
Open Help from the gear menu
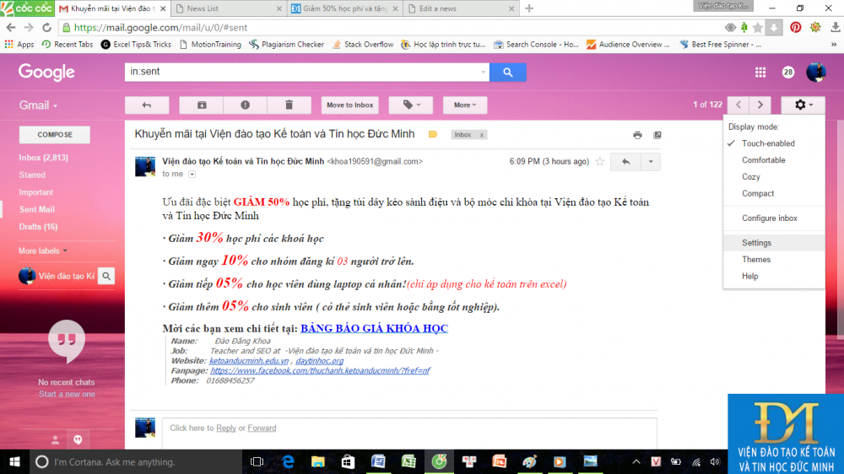[x=774, y=277]
